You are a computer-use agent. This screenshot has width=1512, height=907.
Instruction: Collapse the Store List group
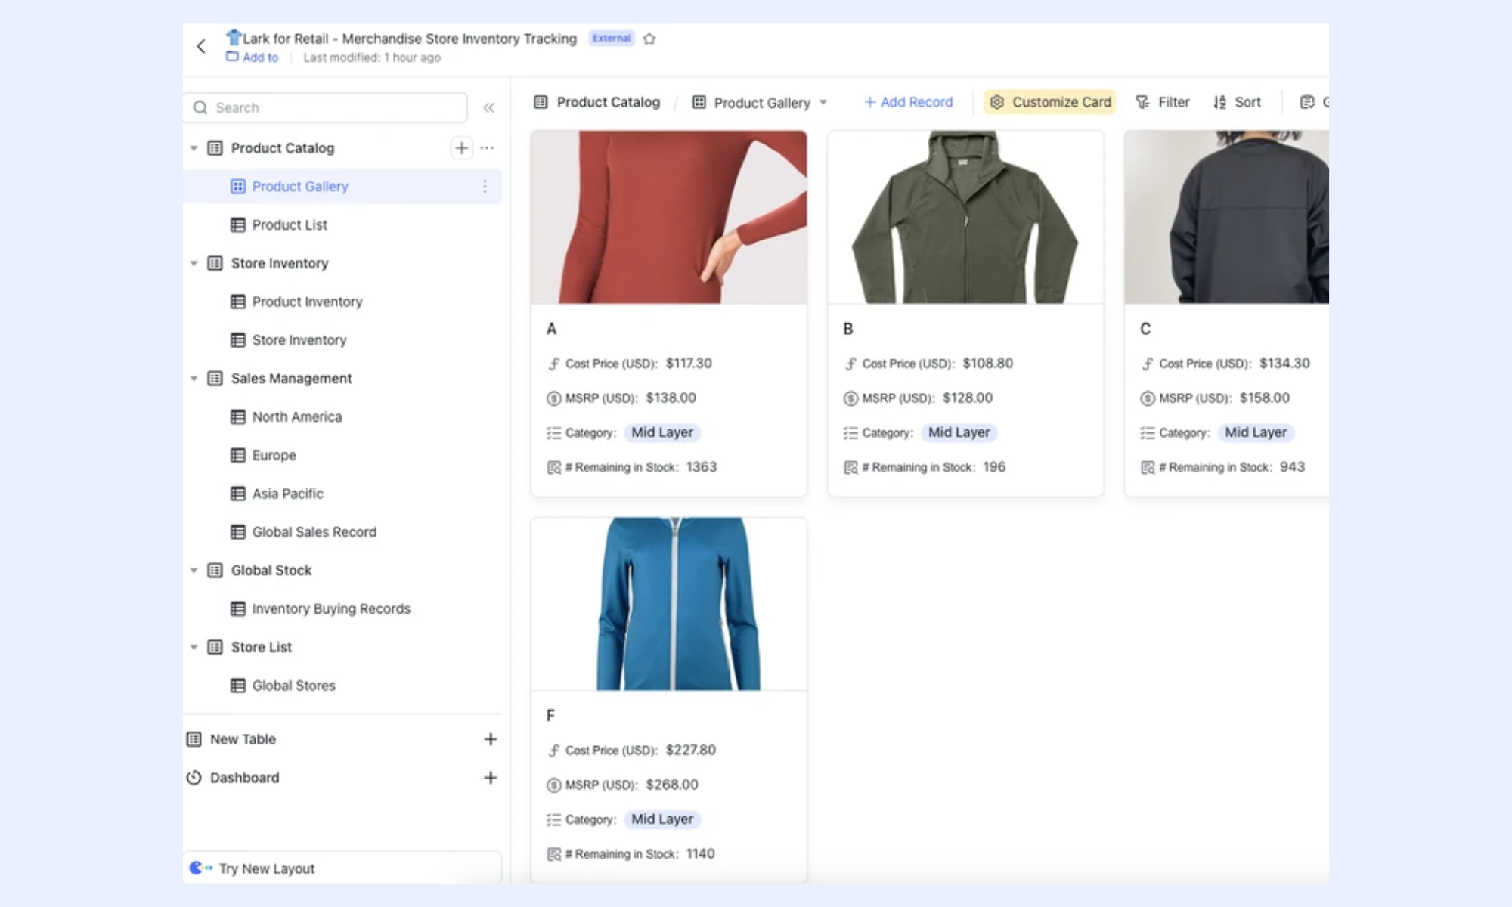click(194, 647)
